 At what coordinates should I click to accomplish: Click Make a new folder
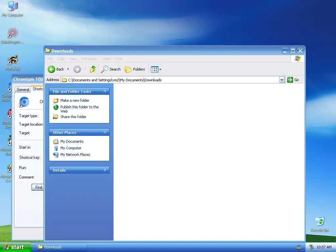click(75, 100)
